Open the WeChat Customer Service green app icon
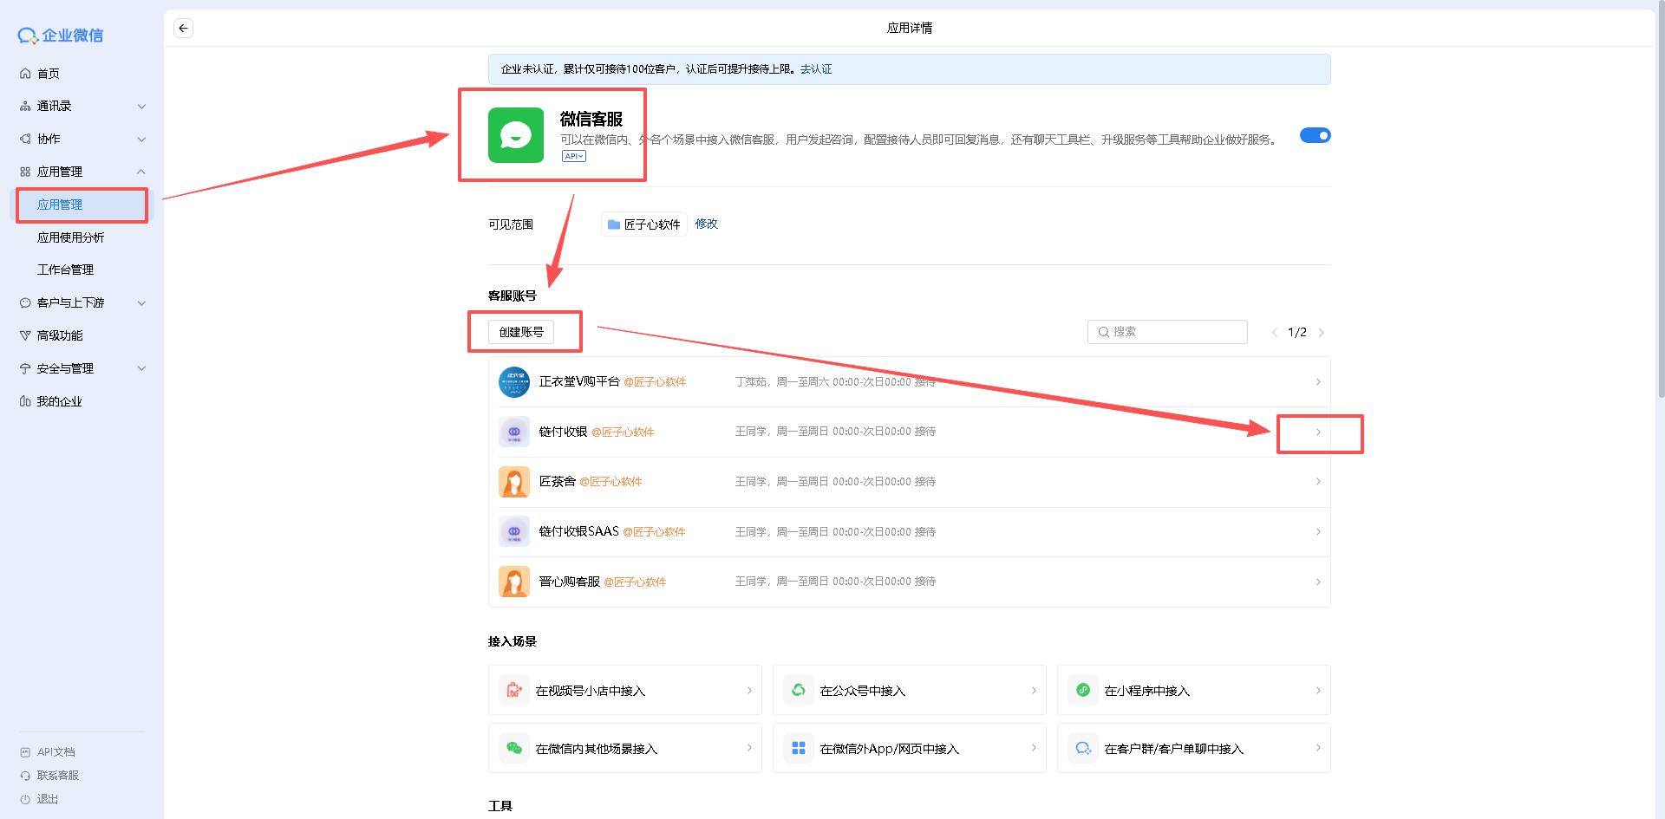 point(516,135)
